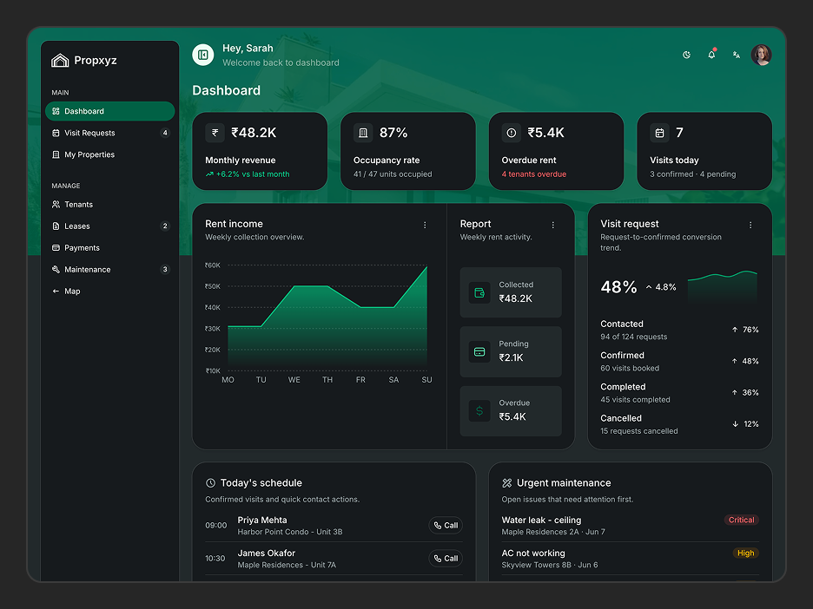This screenshot has width=813, height=609.
Task: Open Maintenance menu item
Action: point(110,270)
